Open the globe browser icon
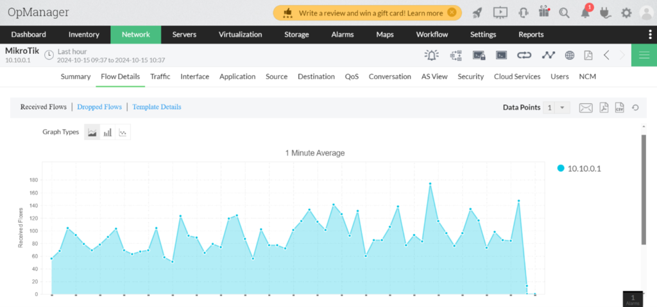 click(x=569, y=55)
